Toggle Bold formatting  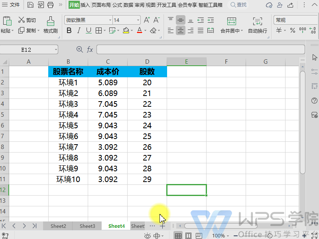click(x=69, y=30)
